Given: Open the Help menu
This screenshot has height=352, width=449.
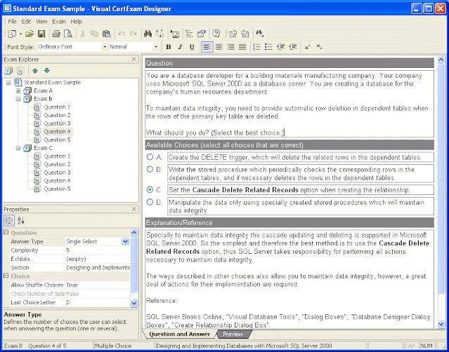Looking at the screenshot, I should tap(76, 22).
